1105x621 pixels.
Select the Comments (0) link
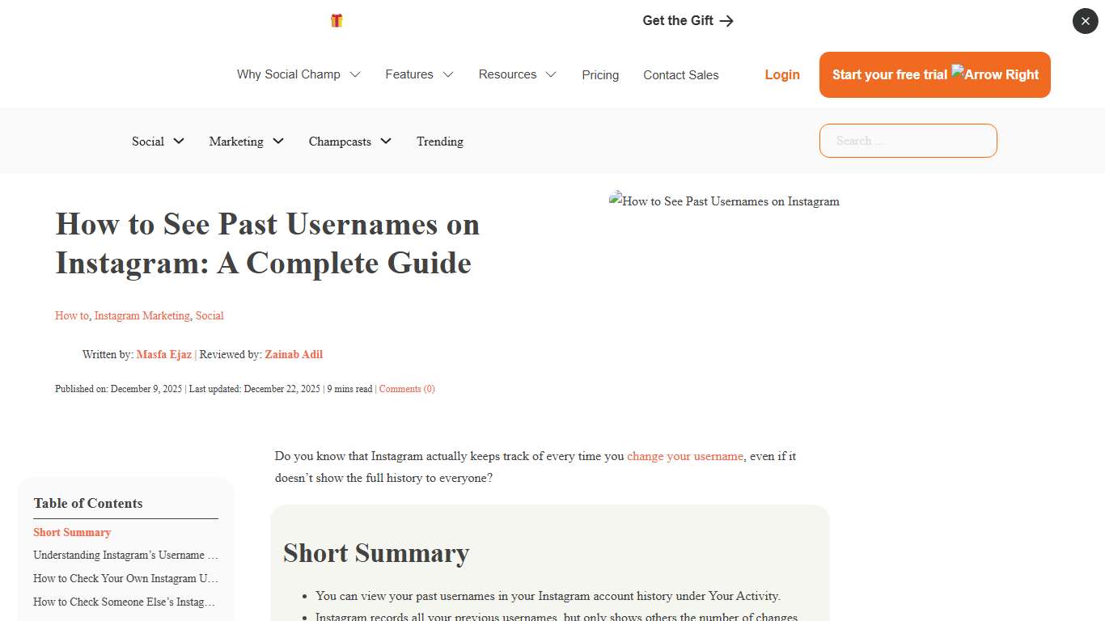tap(407, 389)
